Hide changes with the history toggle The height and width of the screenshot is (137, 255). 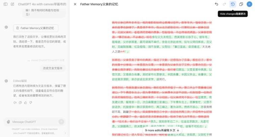point(233,4)
